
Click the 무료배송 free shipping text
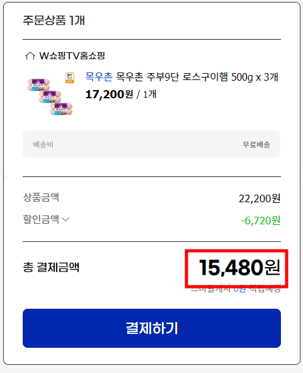pos(256,144)
